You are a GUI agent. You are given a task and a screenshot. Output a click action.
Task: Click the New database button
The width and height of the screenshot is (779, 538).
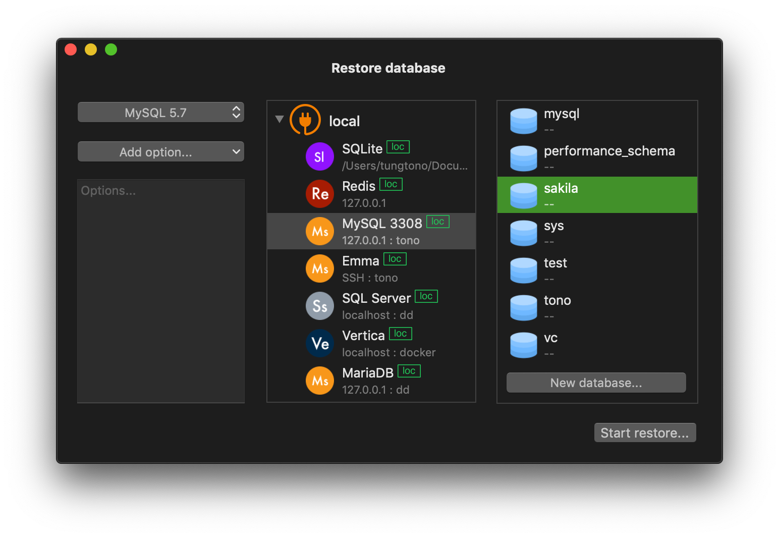click(596, 383)
